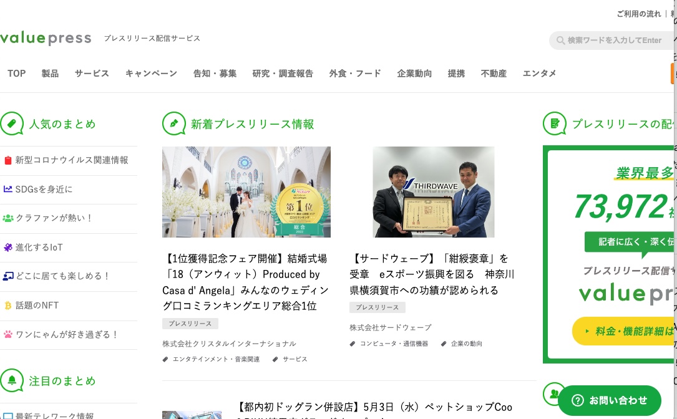Select 企業動向 from the navigation bar
This screenshot has height=419, width=677.
pos(414,74)
